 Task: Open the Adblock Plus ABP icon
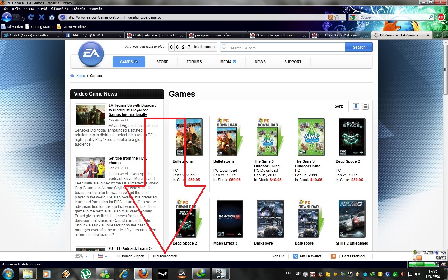coord(441,17)
